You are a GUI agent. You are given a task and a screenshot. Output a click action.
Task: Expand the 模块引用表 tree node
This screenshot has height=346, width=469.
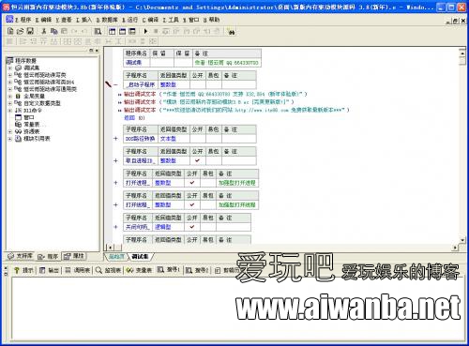[10, 139]
